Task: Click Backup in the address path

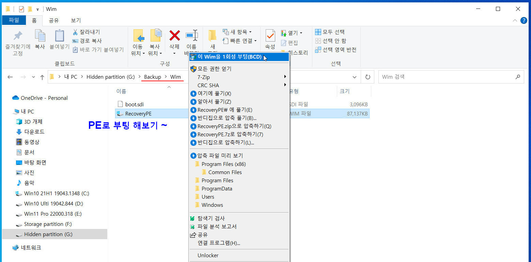Action: point(152,77)
